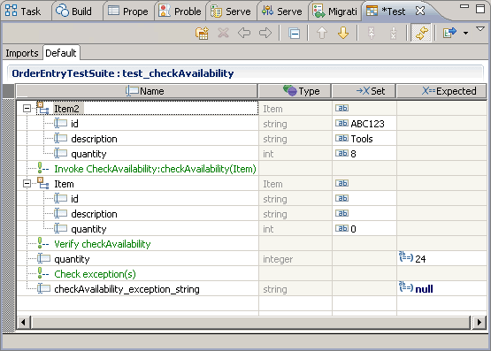Click the Check exception marker icon
Screen dimensions: 491x351
[42, 273]
